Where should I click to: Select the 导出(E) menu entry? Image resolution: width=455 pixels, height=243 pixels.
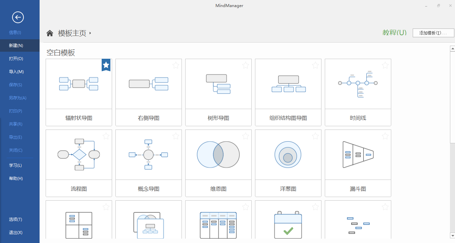(15, 137)
